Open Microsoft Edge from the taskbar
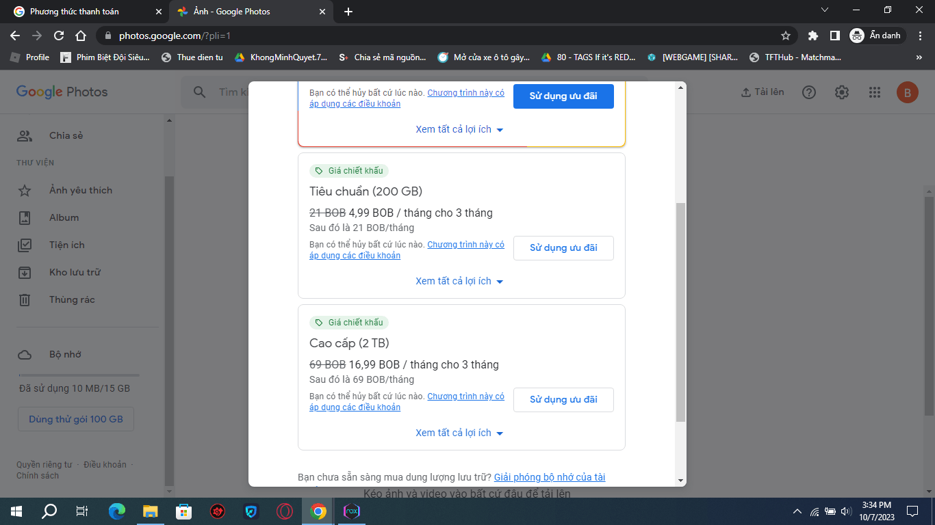 [117, 511]
